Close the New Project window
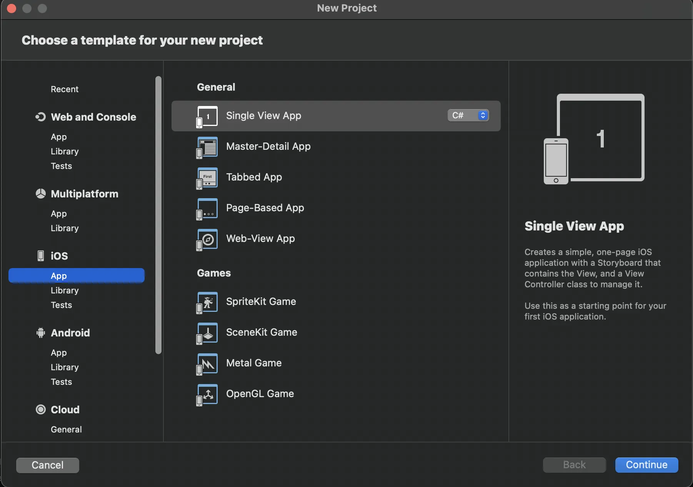The height and width of the screenshot is (487, 693). pos(12,8)
